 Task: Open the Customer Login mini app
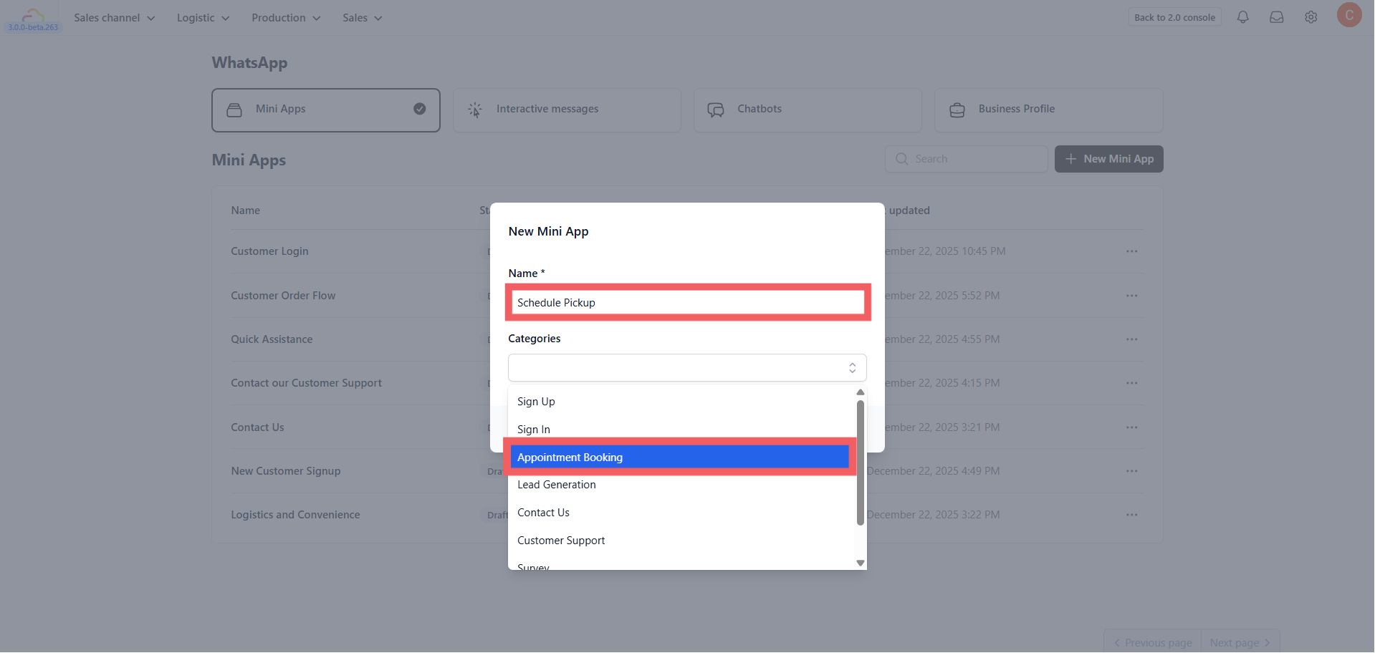[269, 251]
